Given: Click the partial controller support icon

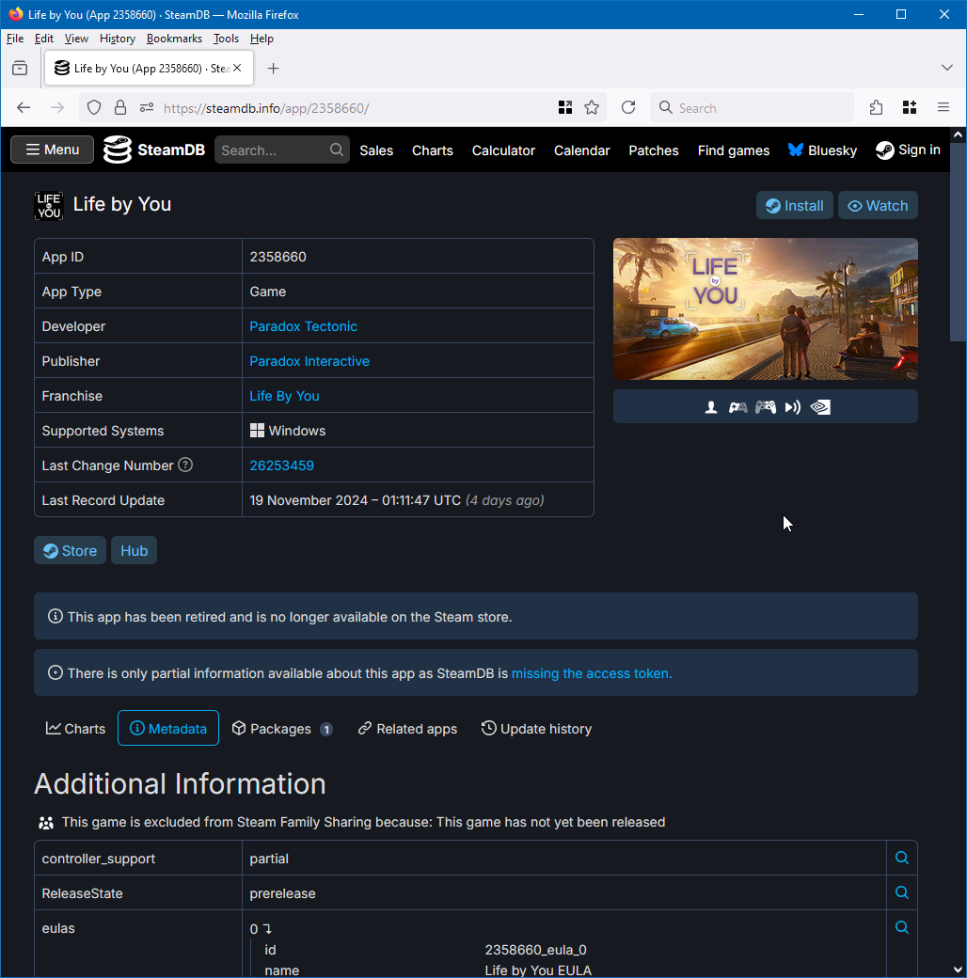Looking at the screenshot, I should 738,407.
